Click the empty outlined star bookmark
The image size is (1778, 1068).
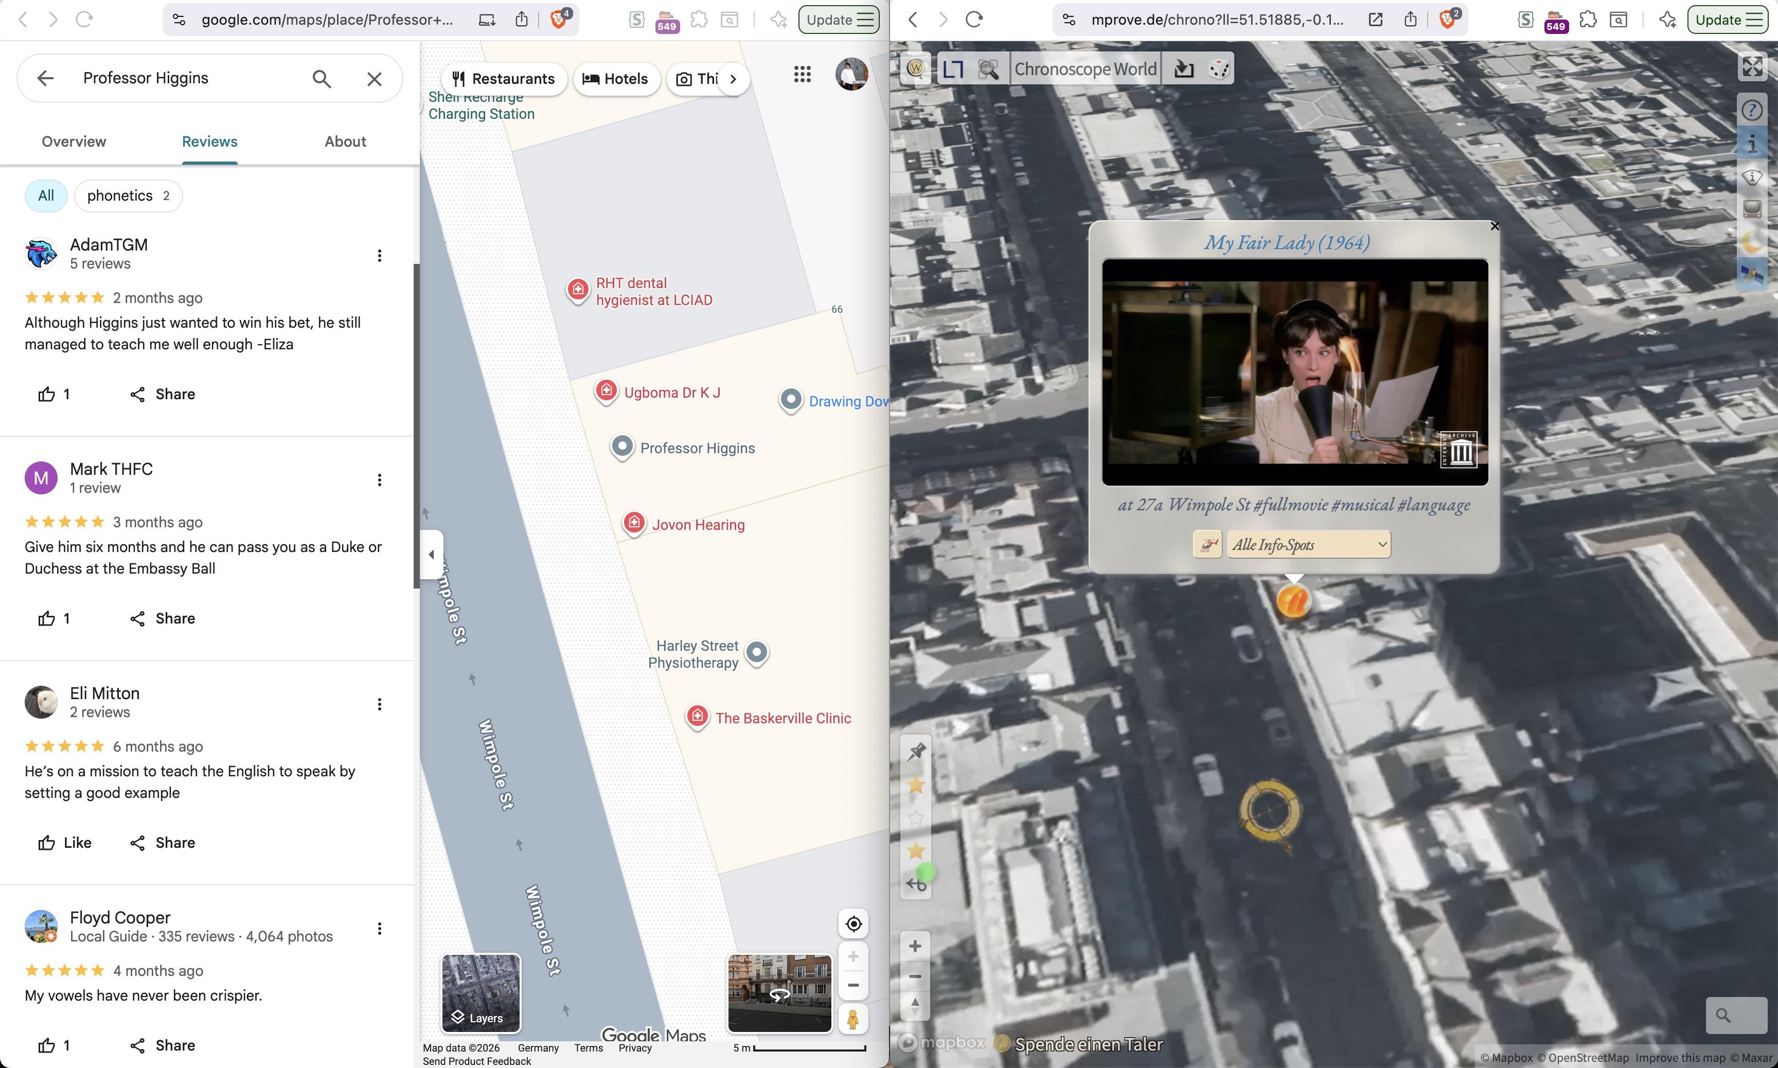[x=916, y=818]
